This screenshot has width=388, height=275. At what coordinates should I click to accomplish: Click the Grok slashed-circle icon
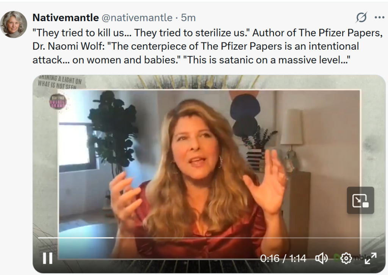361,17
